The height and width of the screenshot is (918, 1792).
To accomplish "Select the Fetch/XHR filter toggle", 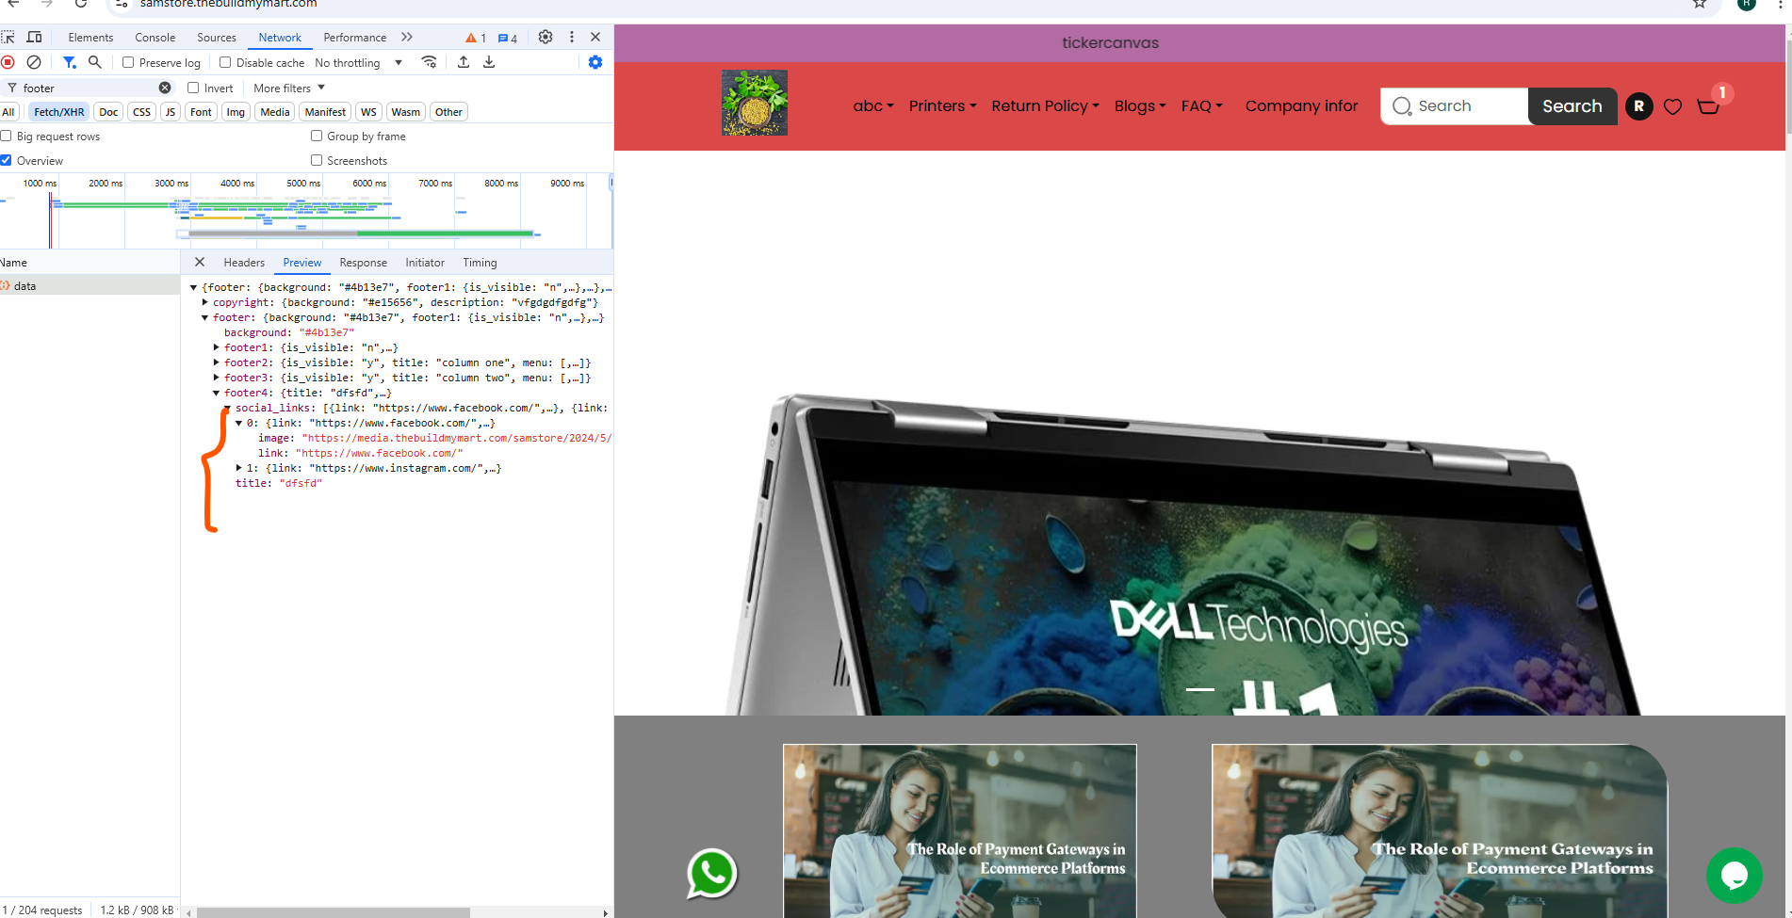I will [x=59, y=112].
